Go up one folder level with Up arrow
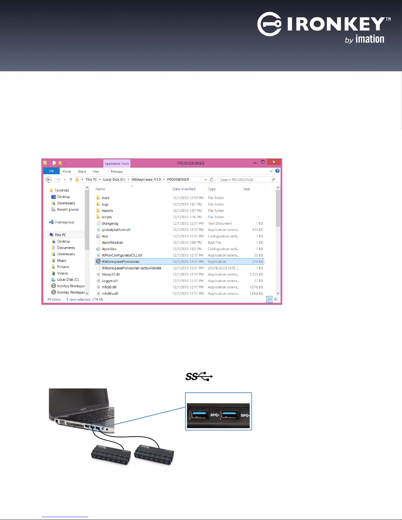This screenshot has height=520, width=402. click(71, 179)
